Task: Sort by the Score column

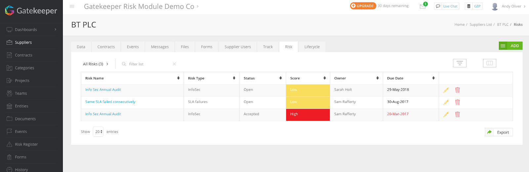Action: tap(308, 78)
